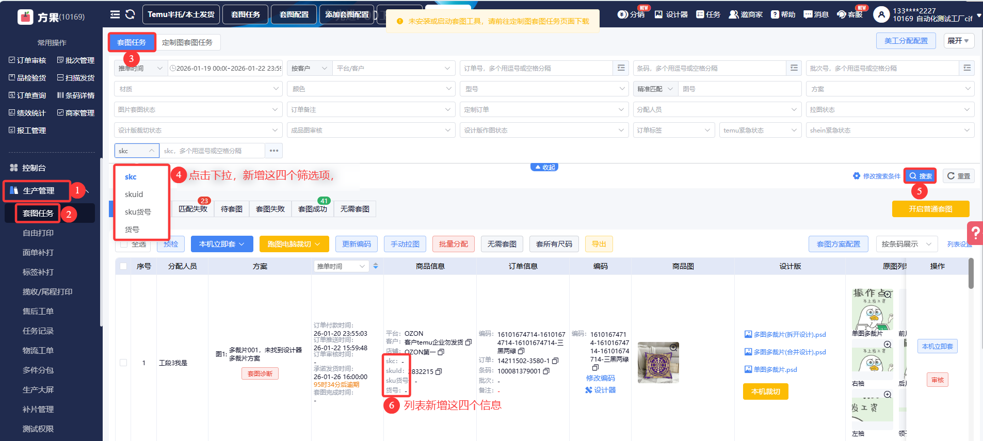Open the 分配人员 filter dropdown

coord(717,109)
